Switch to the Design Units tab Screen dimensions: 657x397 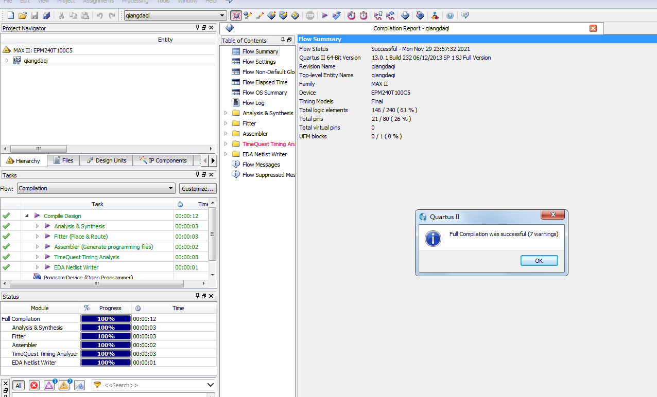(106, 160)
